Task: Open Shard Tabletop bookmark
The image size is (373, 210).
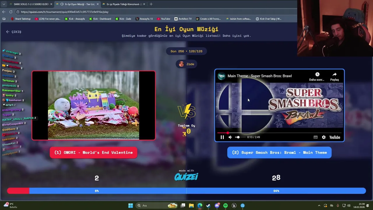Action: [x=21, y=19]
